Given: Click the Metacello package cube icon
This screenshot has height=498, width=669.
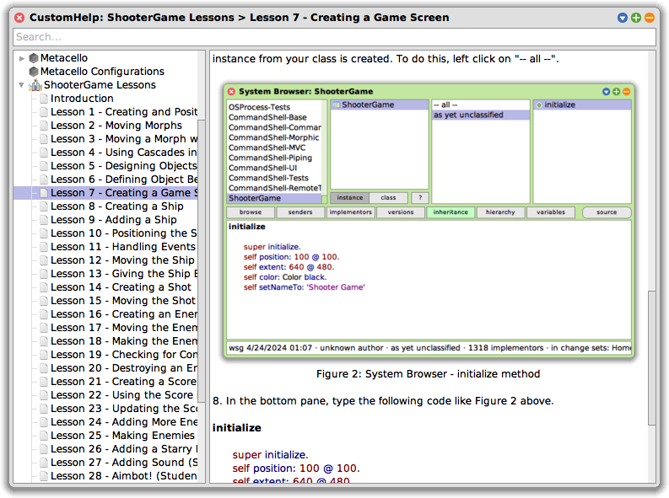Looking at the screenshot, I should [x=34, y=58].
